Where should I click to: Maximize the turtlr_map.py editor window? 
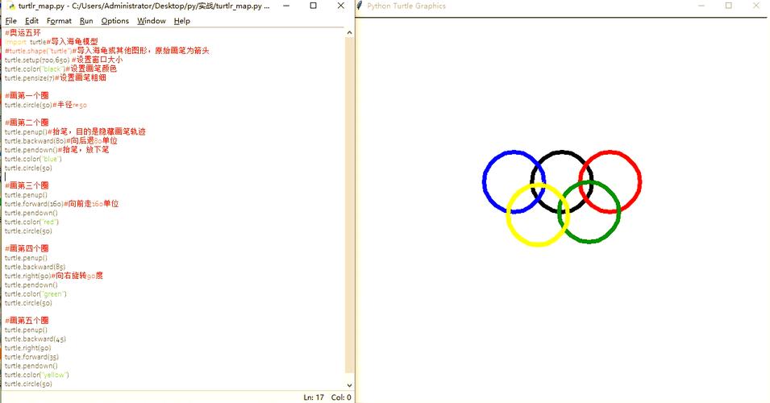point(314,6)
